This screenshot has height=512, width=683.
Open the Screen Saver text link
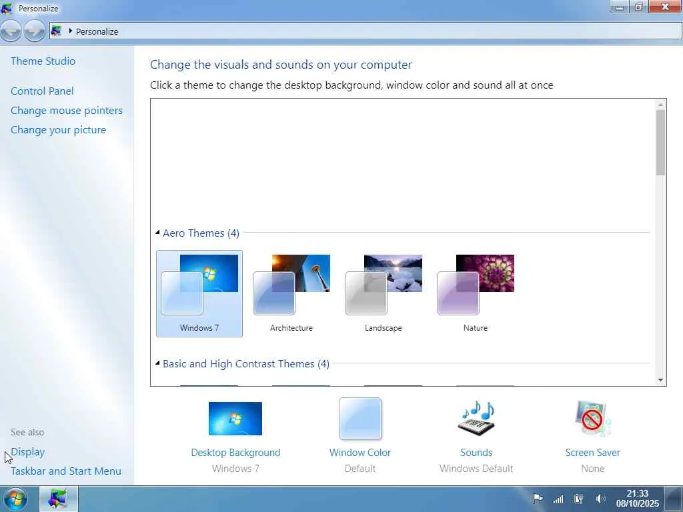tap(593, 453)
